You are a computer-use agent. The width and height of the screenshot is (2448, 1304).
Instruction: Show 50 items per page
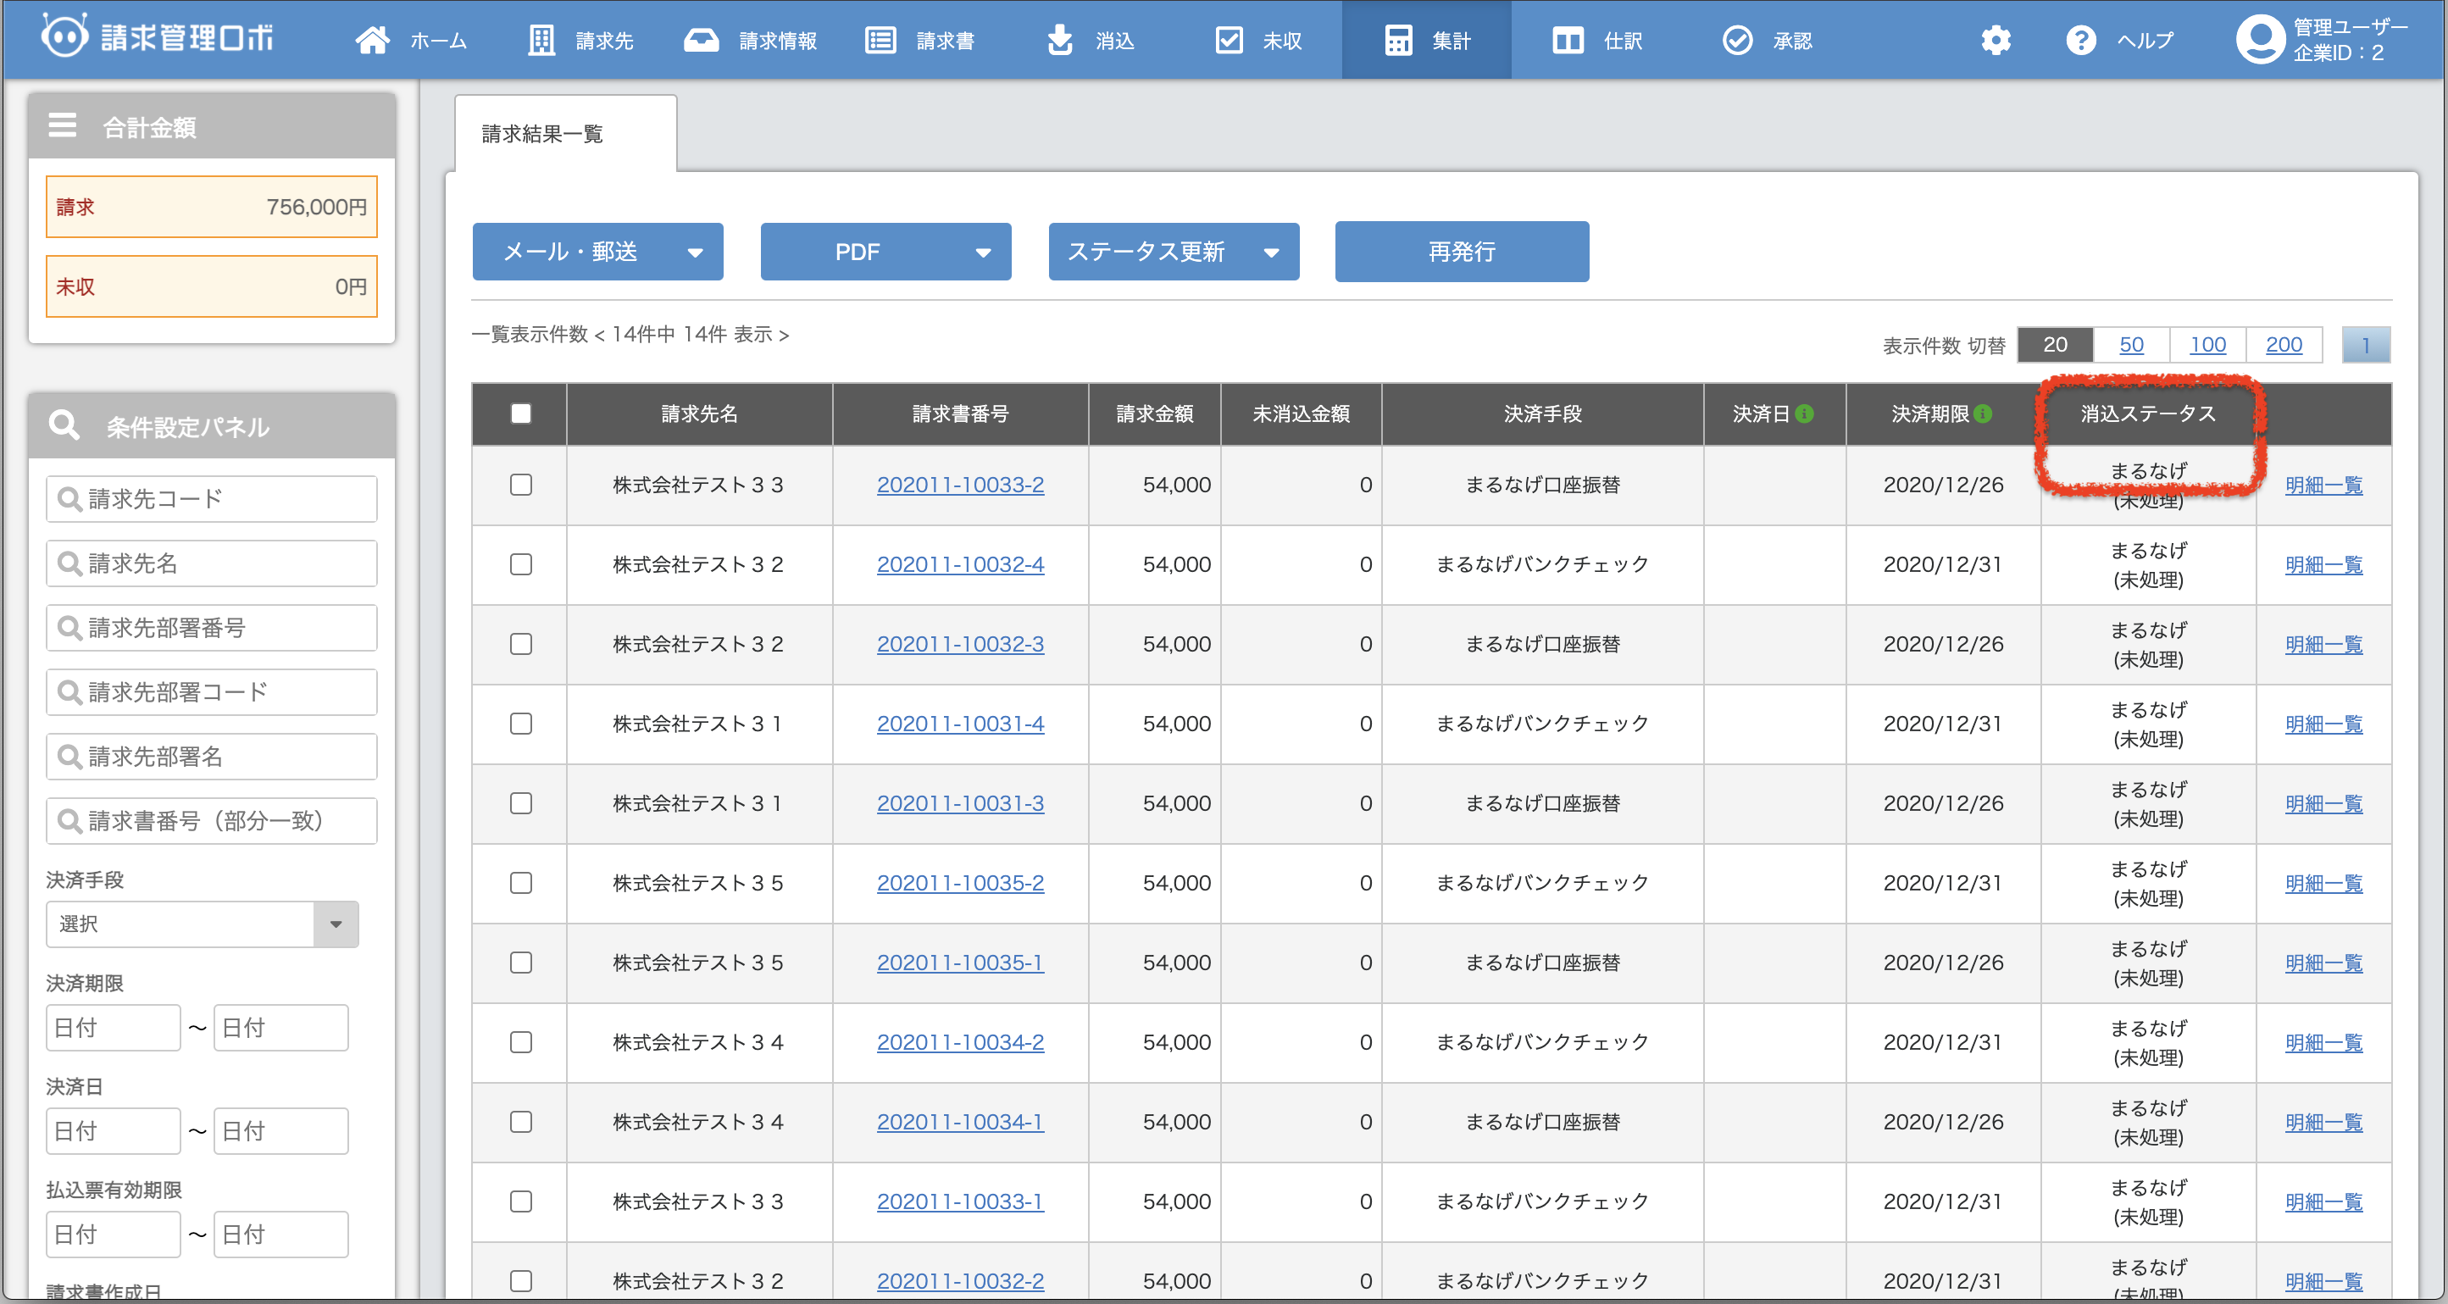coord(2132,344)
